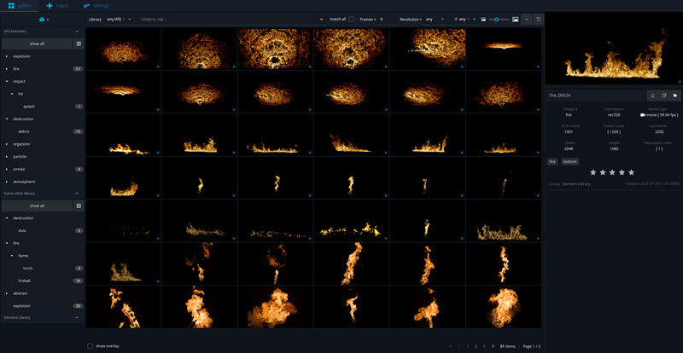683x353 pixels.
Task: Click show all under VFX Elements
Action: click(x=37, y=43)
